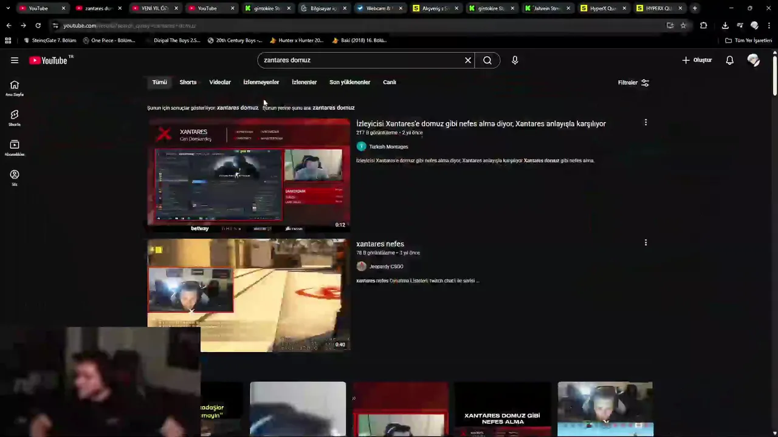This screenshot has height=437, width=778.
Task: Open the 'XANTARES DOMUZ GİBİ NEFES ALMA' short thumbnail
Action: coord(502,409)
